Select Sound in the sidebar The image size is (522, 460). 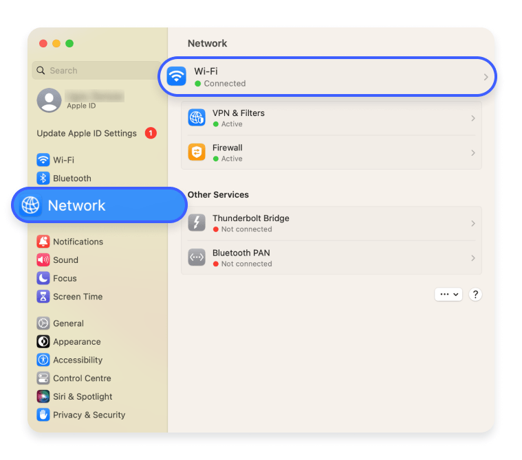pos(65,260)
